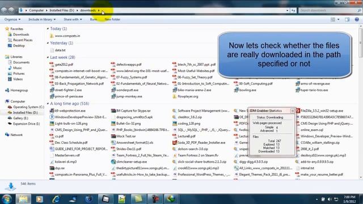363x204 pixels.
Task: Select the flowplayer.org folder
Action: (x=185, y=96)
